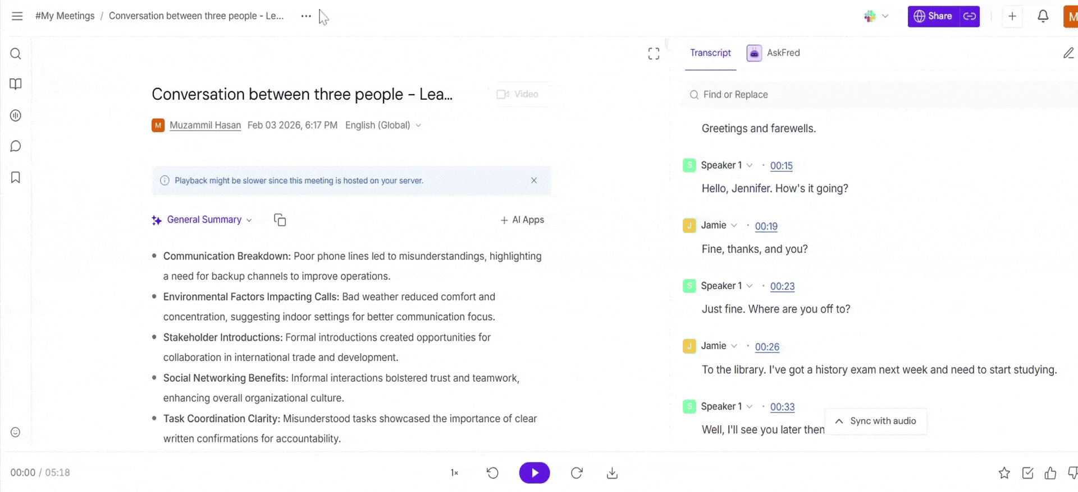Viewport: 1078px width, 492px height.
Task: Click the Find or Replace field
Action: 880,95
